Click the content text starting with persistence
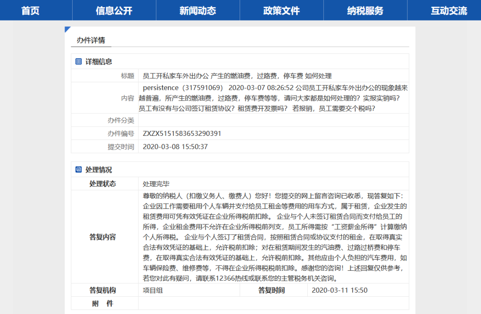The width and height of the screenshot is (481, 314). (273, 98)
